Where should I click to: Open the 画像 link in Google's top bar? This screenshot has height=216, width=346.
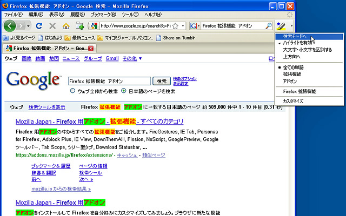26,58
